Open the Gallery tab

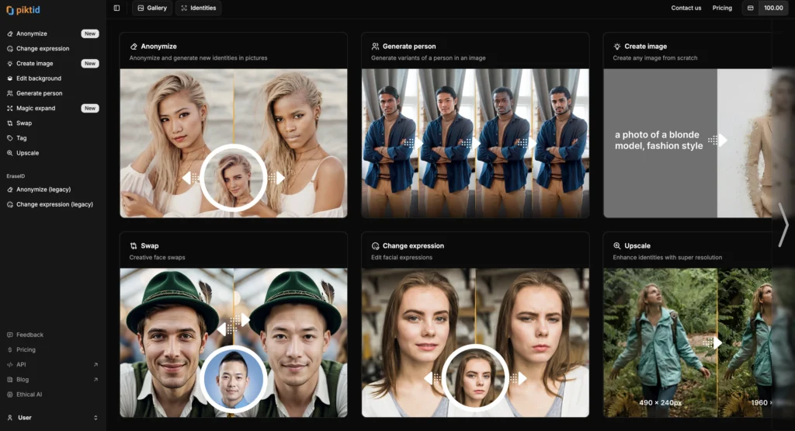tap(152, 8)
